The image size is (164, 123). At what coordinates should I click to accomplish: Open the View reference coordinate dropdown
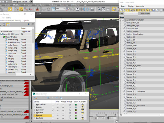point(60,9)
